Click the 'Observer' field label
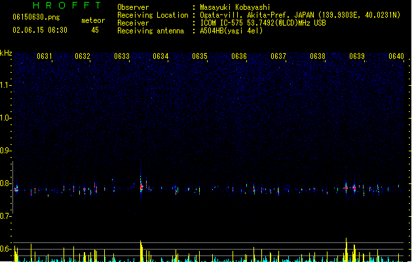Screen dimensions: 412x262 click(133, 7)
